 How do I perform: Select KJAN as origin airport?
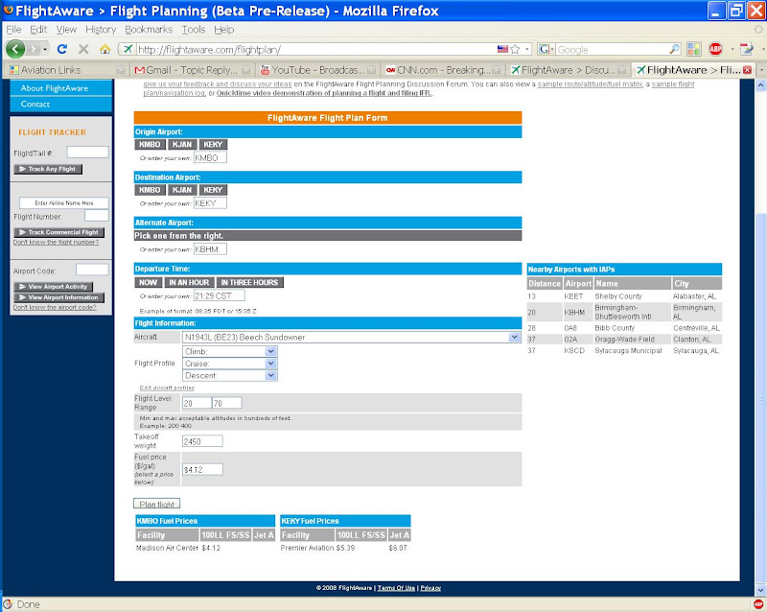pyautogui.click(x=182, y=145)
